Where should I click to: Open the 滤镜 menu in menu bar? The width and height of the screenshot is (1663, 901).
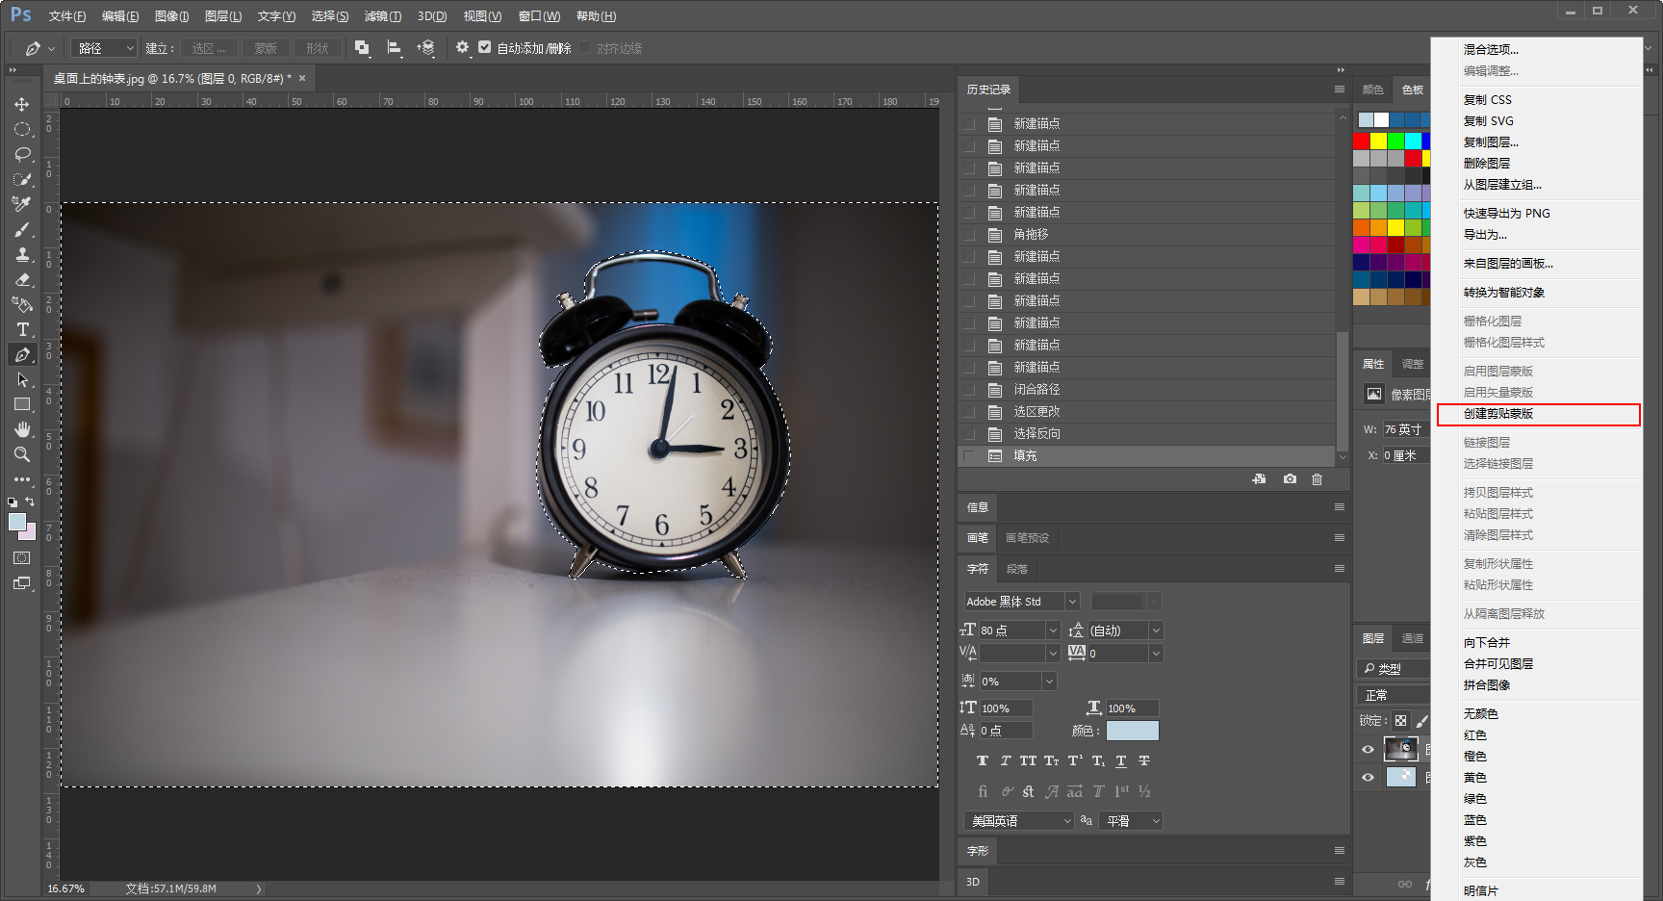(383, 16)
